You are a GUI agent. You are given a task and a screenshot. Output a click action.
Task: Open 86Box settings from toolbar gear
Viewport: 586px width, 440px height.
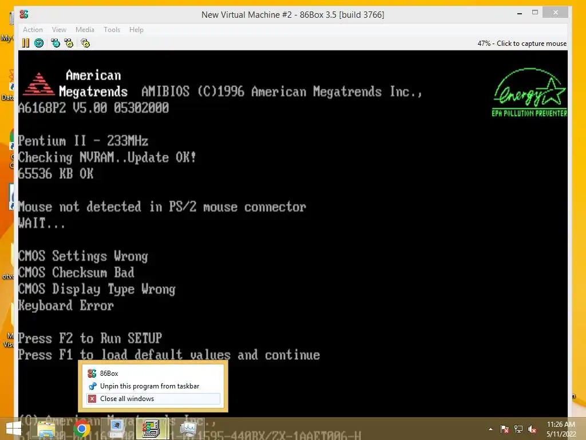click(85, 44)
